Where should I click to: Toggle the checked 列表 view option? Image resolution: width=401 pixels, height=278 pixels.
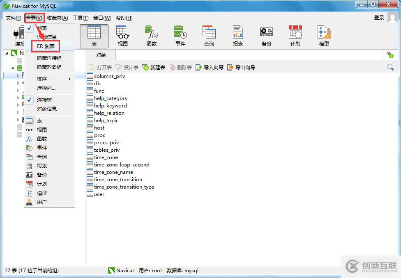pyautogui.click(x=50, y=28)
